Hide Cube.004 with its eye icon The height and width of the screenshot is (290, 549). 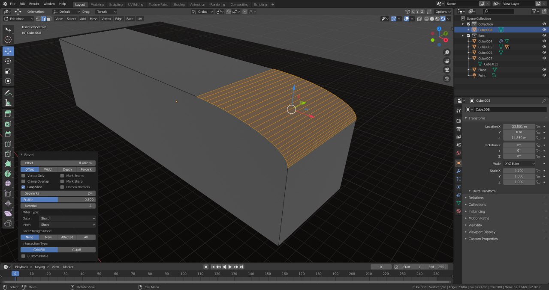click(x=544, y=41)
